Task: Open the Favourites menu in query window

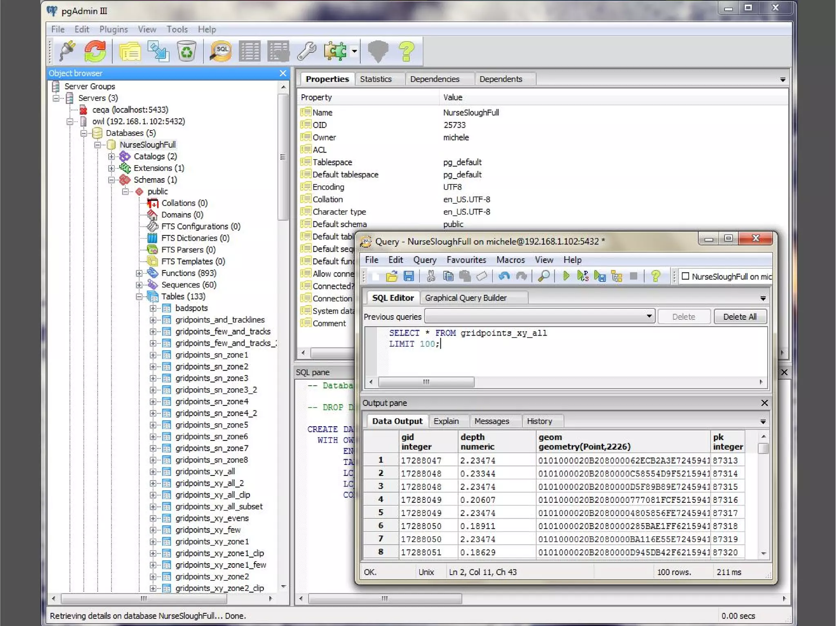Action: click(x=466, y=260)
